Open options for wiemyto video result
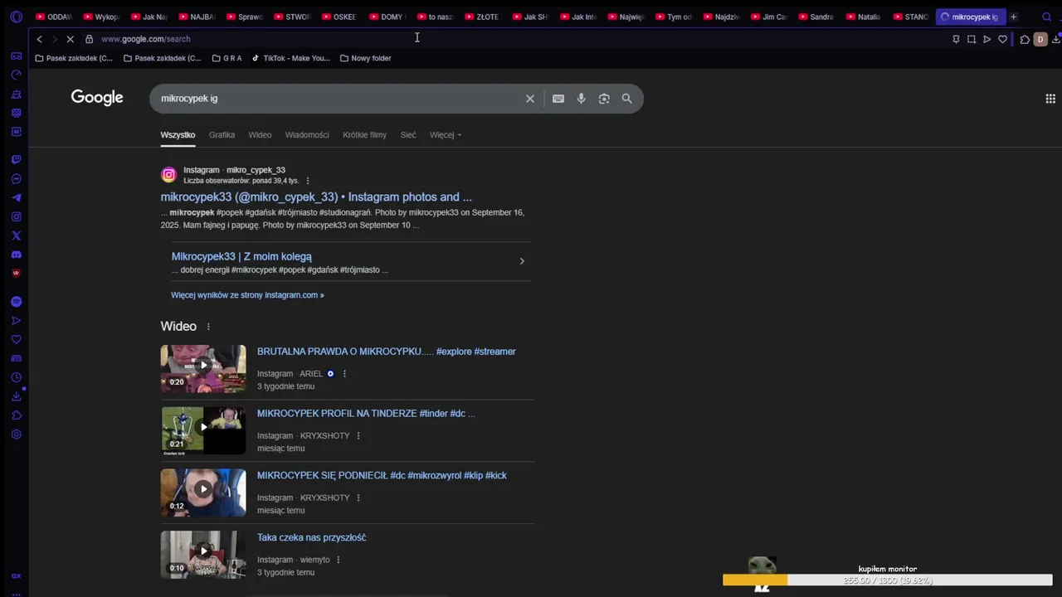Viewport: 1062px width, 597px height. pos(338,561)
